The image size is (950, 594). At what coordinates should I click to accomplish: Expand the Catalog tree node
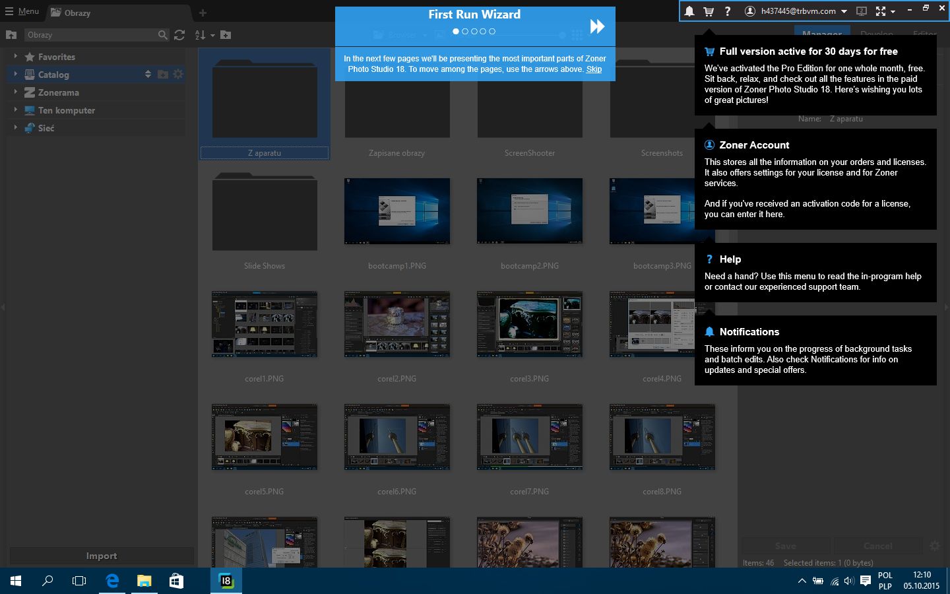tap(15, 74)
